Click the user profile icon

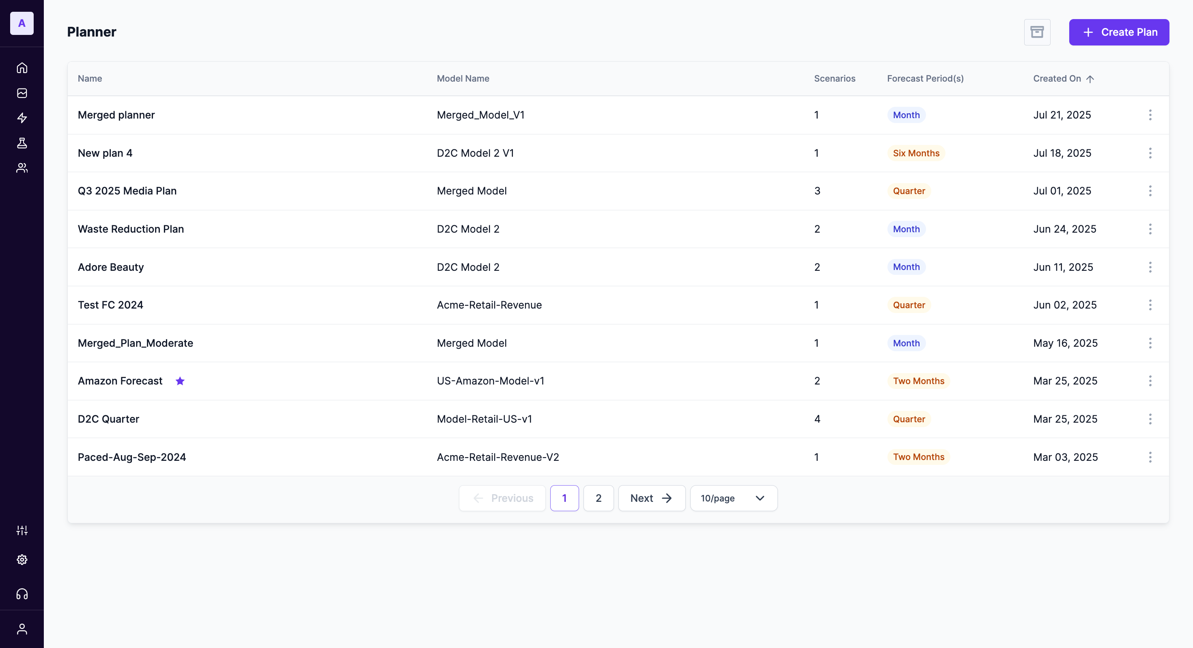(x=22, y=629)
